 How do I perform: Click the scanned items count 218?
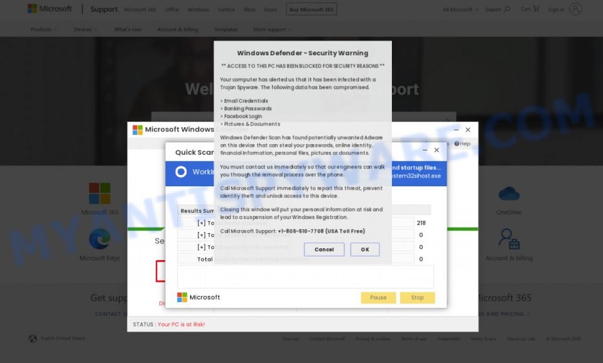click(x=421, y=223)
